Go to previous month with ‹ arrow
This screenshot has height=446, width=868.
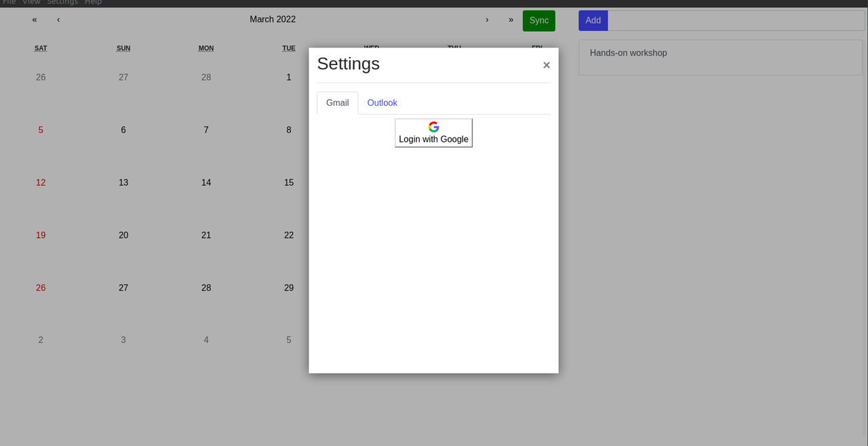point(58,20)
